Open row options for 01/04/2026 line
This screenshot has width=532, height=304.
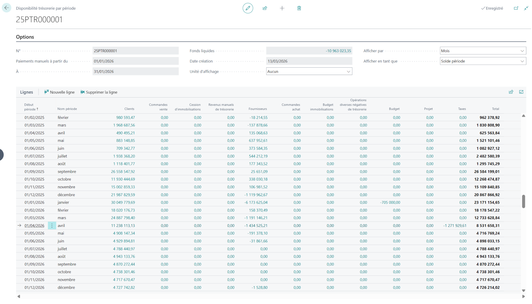52,226
